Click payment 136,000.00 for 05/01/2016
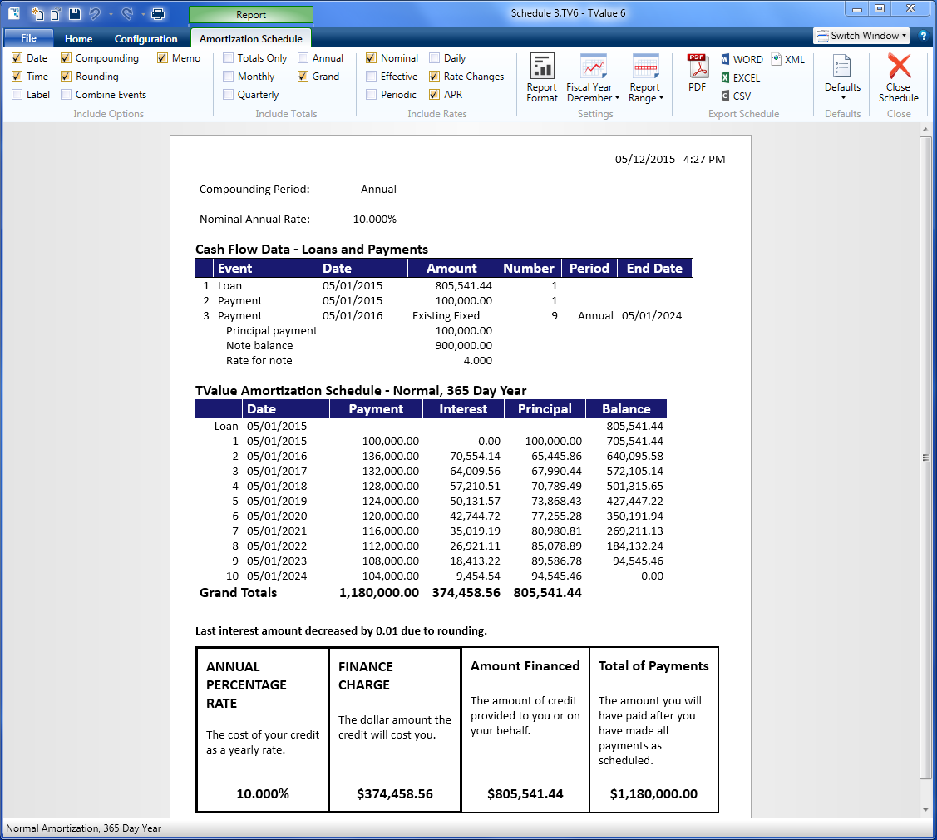Viewport: 937px width, 840px height. pos(391,456)
